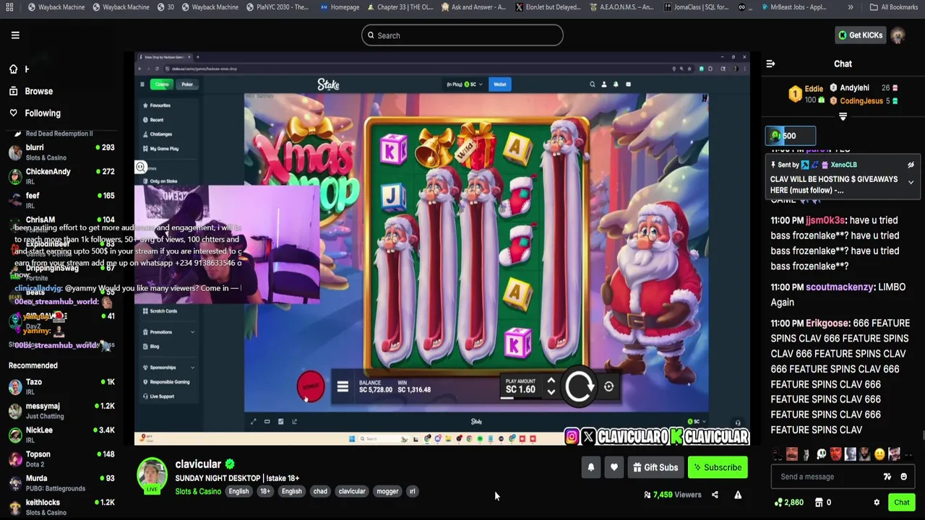Open the KICKs balance 2,860

pos(788,503)
